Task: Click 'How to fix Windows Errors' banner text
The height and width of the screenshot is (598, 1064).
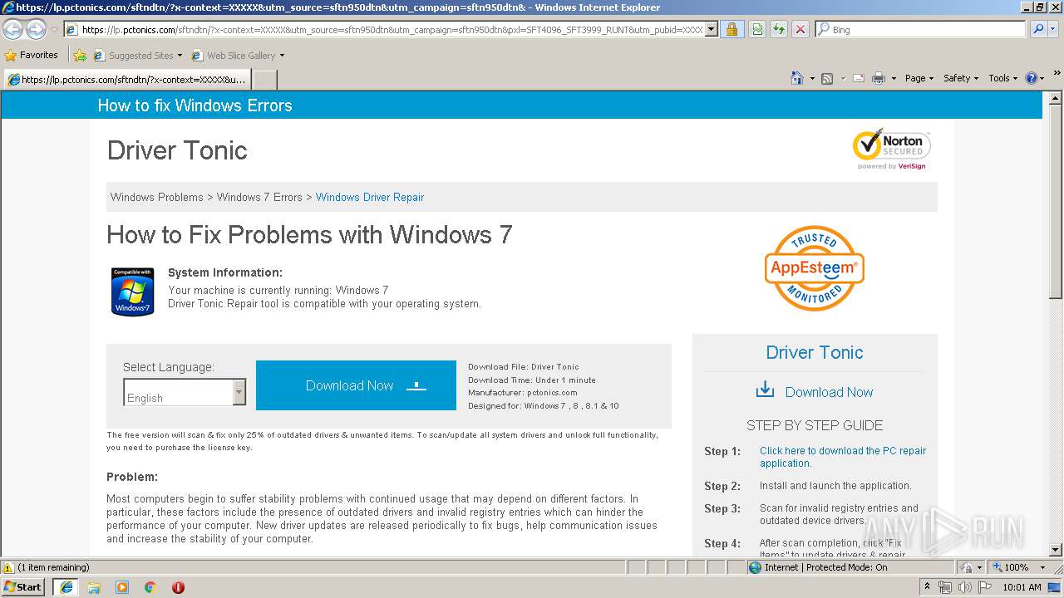Action: click(x=195, y=105)
